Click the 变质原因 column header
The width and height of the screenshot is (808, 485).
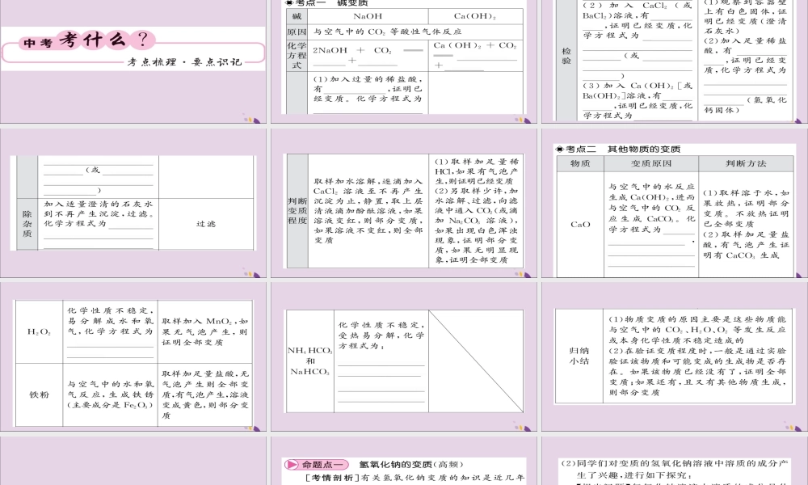pos(651,163)
